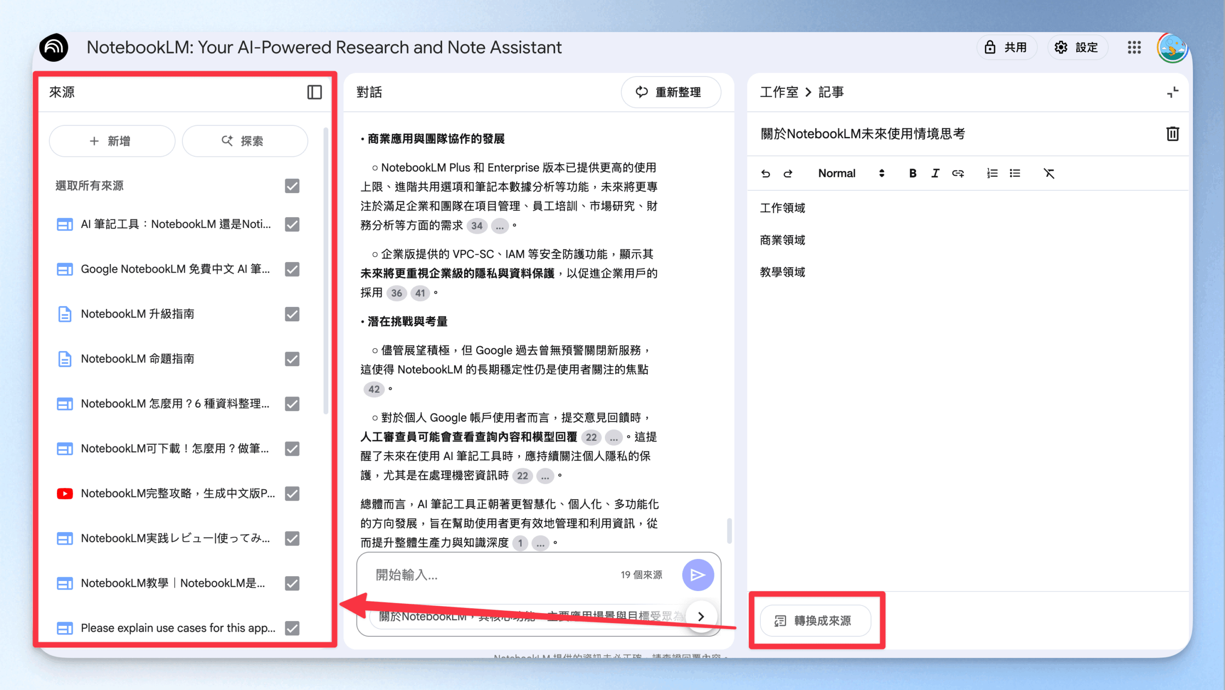Click the redo arrow in note toolbar

(788, 174)
